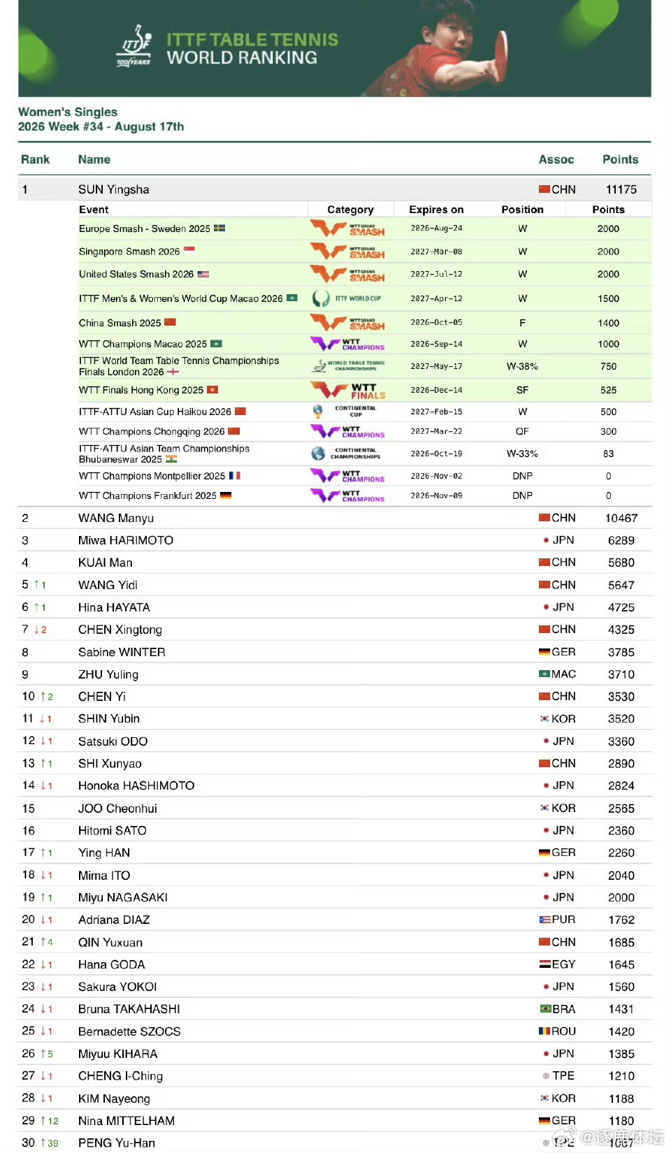Click the French flag next to Montpellier 2025
Viewport: 671px width, 1153px height.
235,476
